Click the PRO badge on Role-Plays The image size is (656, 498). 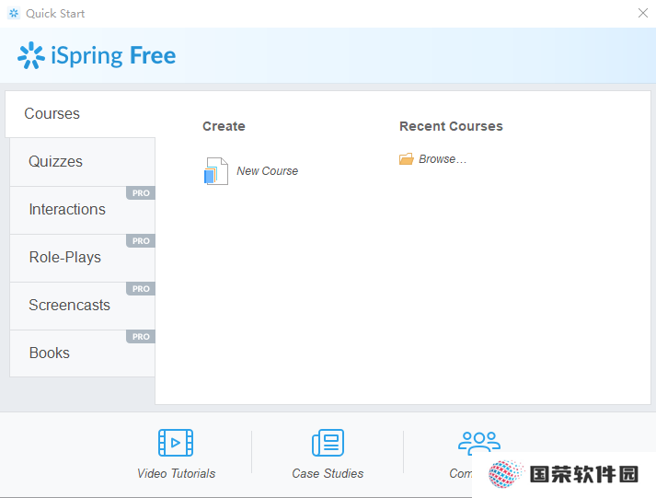click(141, 241)
